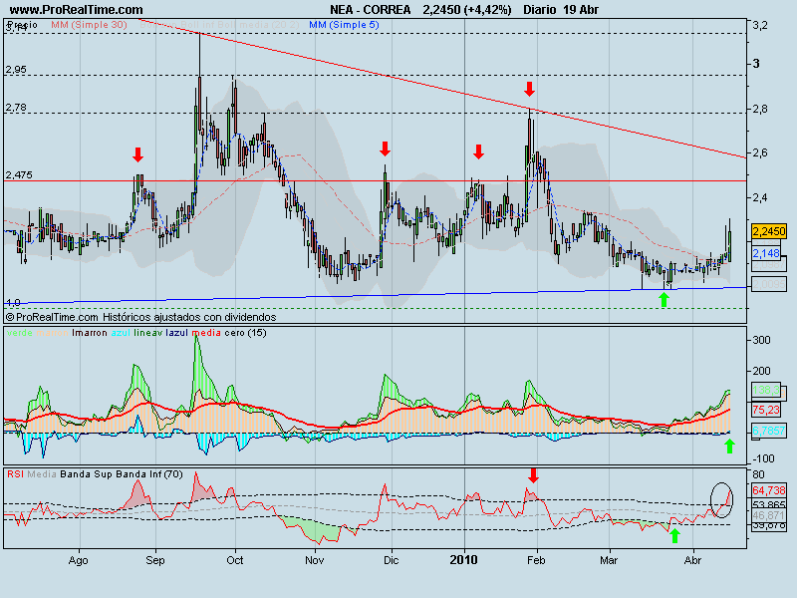This screenshot has height=598, width=797.
Task: Click the 2,8 price axis value
Action: click(760, 109)
